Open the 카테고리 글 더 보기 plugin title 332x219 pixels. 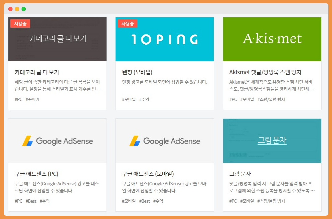point(37,72)
